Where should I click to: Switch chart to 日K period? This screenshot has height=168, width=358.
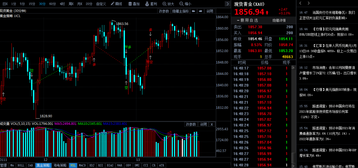pyautogui.click(x=5, y=4)
